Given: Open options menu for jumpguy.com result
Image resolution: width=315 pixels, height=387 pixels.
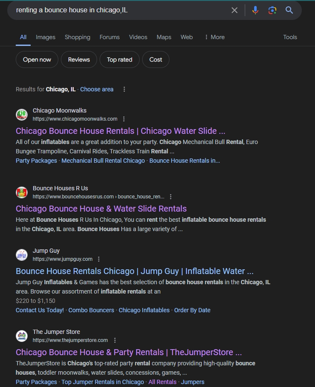Looking at the screenshot, I should click(99, 259).
